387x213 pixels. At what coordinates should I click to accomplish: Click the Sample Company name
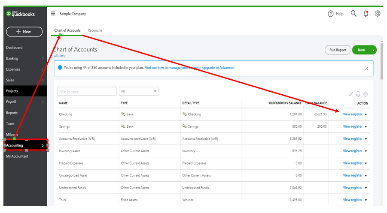pos(73,14)
